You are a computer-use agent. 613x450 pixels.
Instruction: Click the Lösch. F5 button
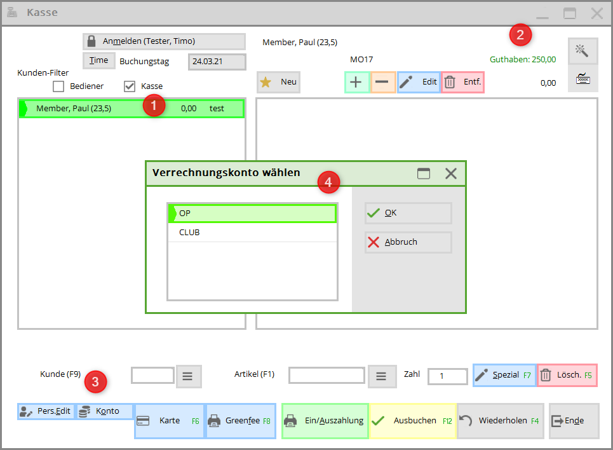pos(567,375)
